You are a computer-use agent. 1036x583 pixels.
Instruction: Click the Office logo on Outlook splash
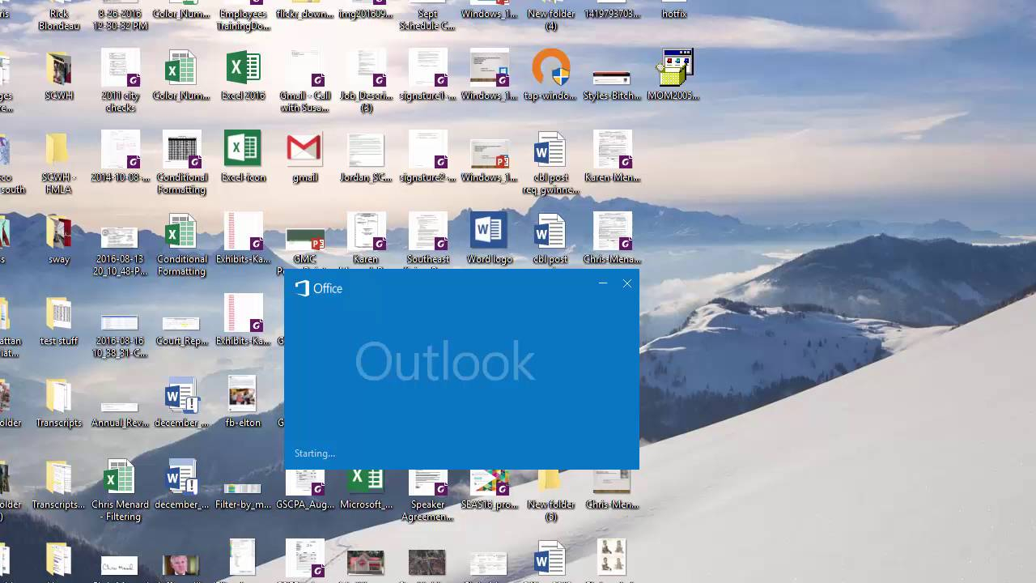319,288
